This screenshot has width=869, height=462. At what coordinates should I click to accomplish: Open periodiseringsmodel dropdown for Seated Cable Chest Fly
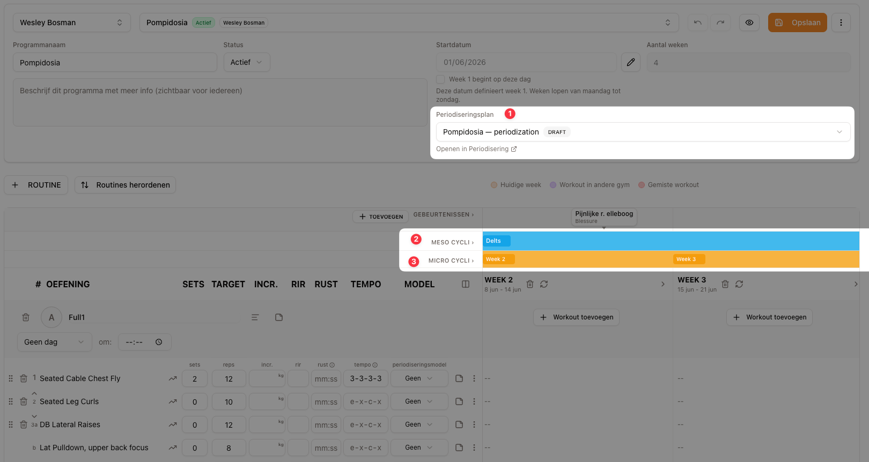click(x=419, y=378)
